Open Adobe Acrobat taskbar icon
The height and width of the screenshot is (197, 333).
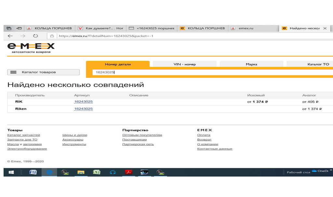coord(128,172)
